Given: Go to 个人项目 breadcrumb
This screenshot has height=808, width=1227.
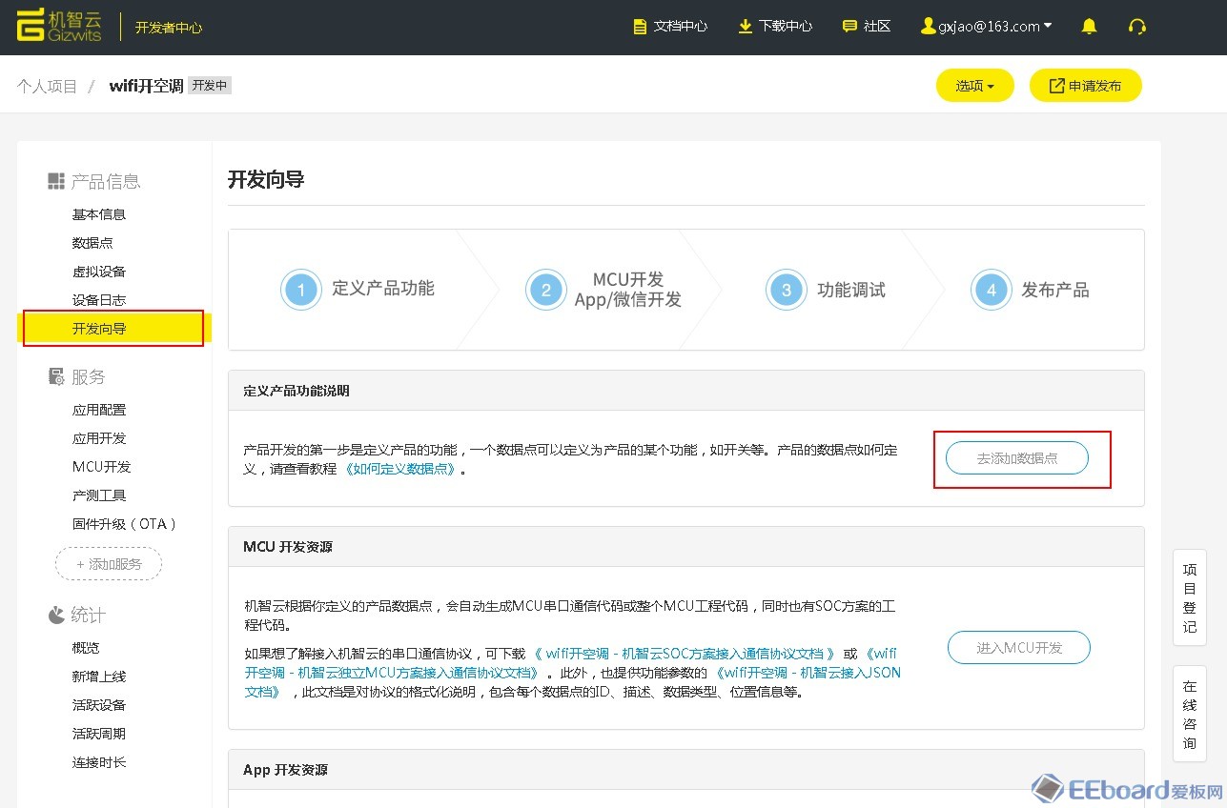Looking at the screenshot, I should coord(47,86).
